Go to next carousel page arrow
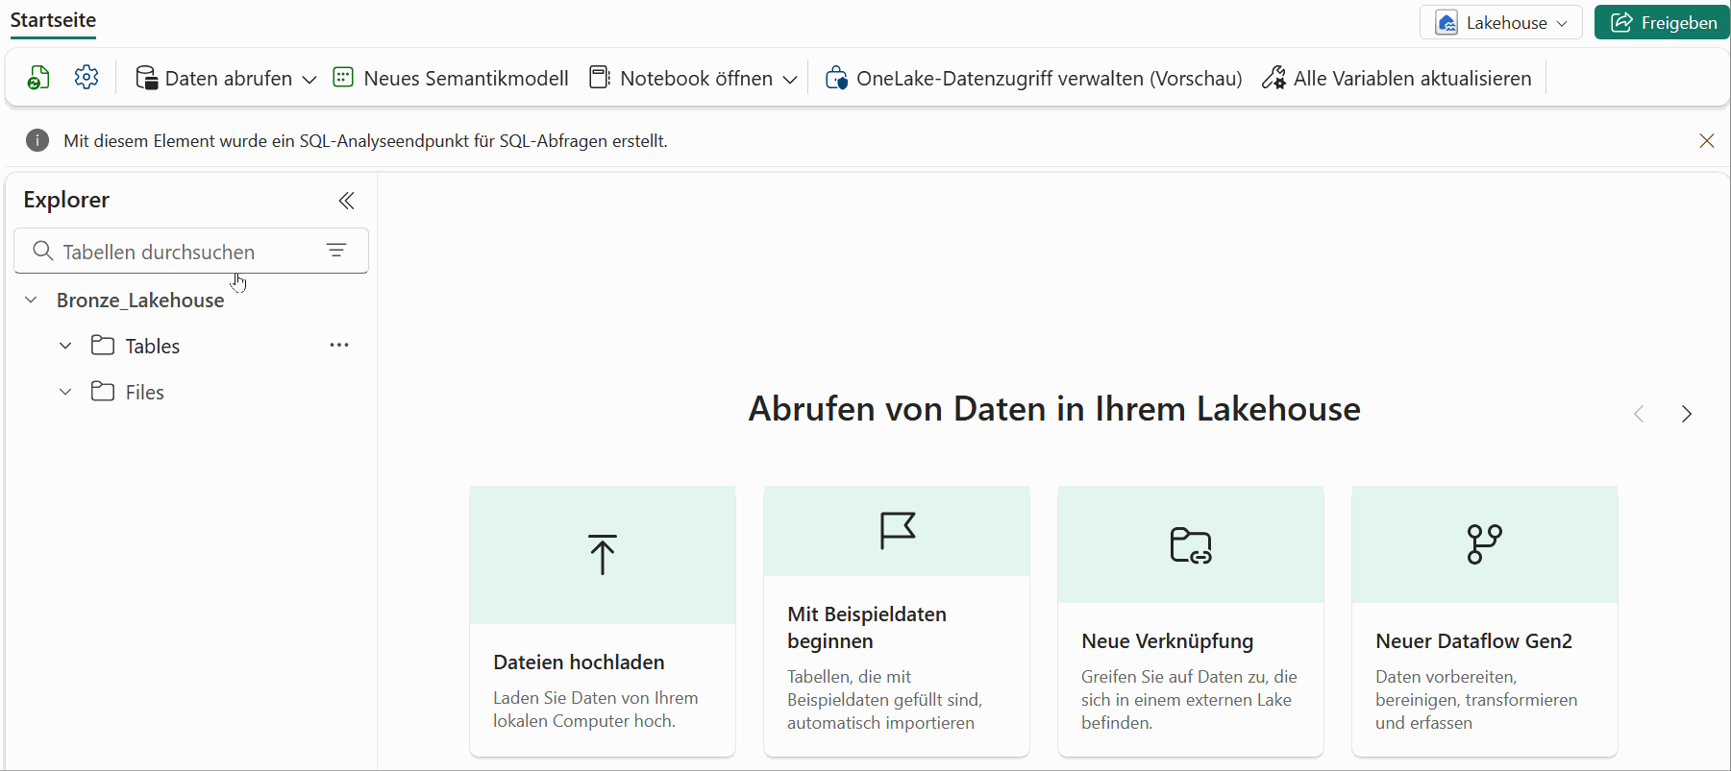The height and width of the screenshot is (771, 1731). pos(1686,414)
